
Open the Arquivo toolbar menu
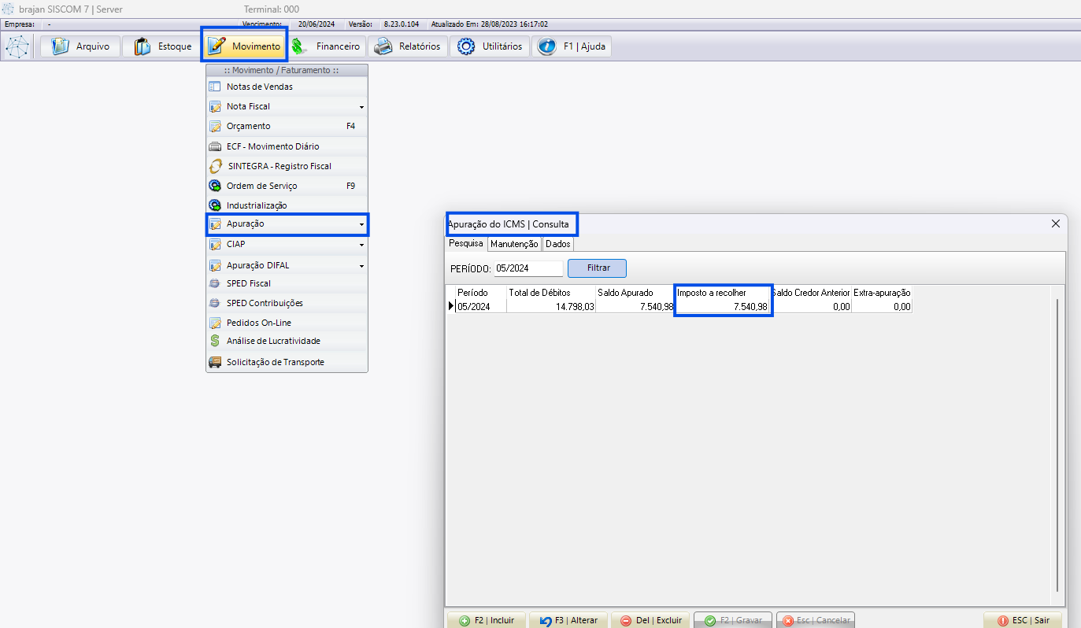pos(80,46)
